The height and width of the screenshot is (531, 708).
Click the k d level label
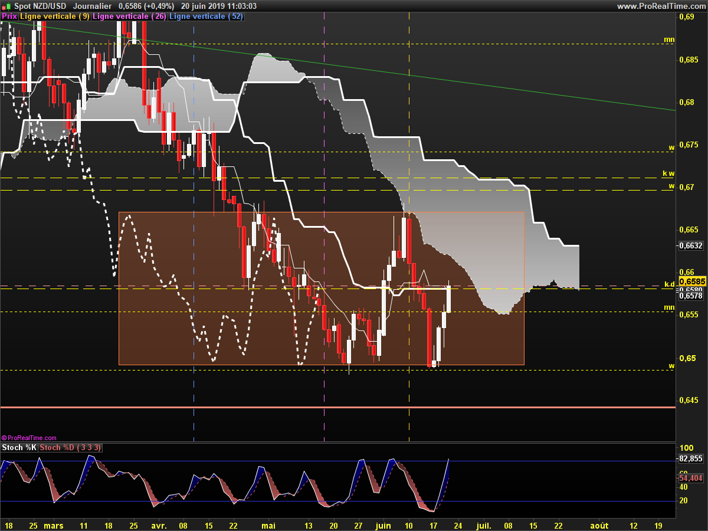(x=669, y=284)
